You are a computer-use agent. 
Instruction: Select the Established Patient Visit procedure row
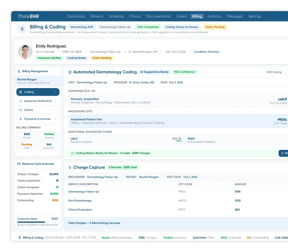(178, 121)
